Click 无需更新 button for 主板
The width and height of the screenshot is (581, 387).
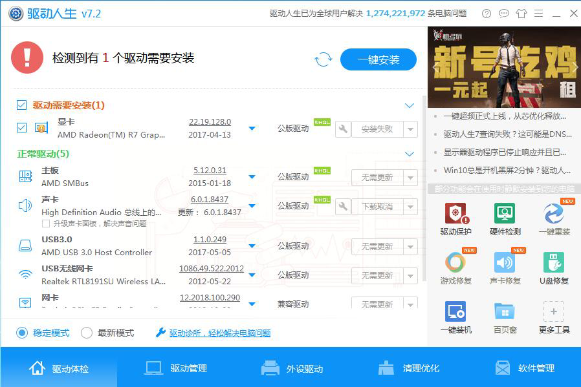click(377, 178)
